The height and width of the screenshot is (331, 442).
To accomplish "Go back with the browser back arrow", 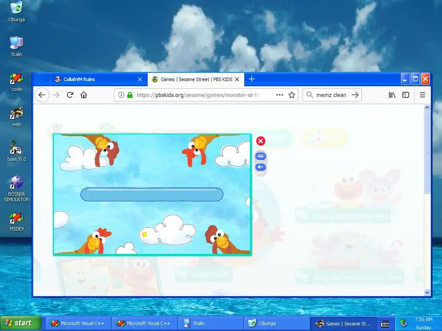I will (x=42, y=95).
